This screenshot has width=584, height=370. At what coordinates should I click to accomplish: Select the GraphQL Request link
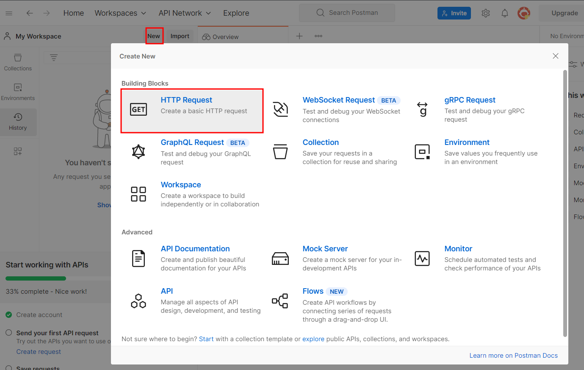[192, 142]
